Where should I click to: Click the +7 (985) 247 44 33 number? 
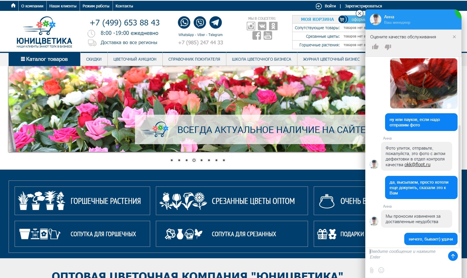[x=201, y=43]
